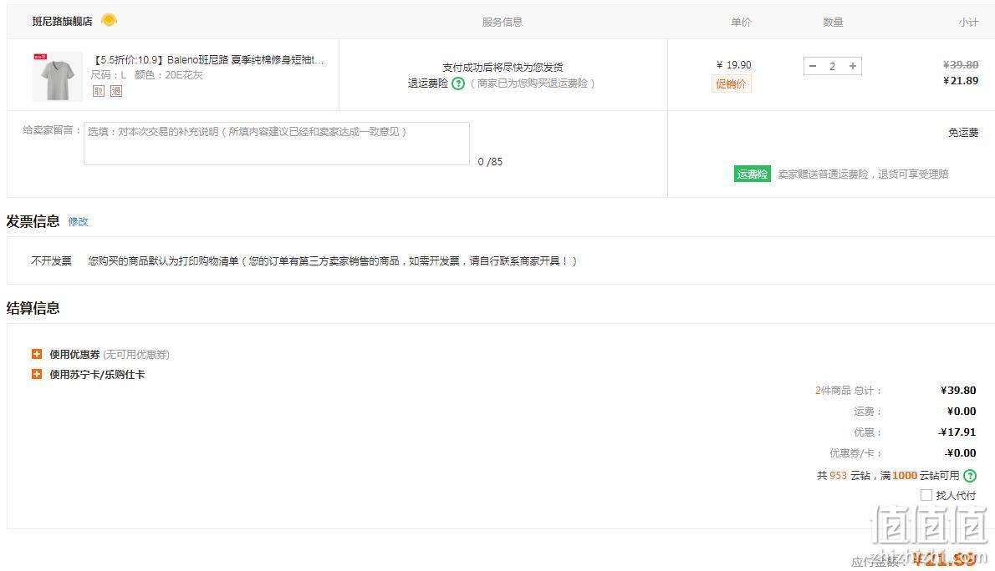
Task: Click the quantity field showing 2
Action: (833, 66)
